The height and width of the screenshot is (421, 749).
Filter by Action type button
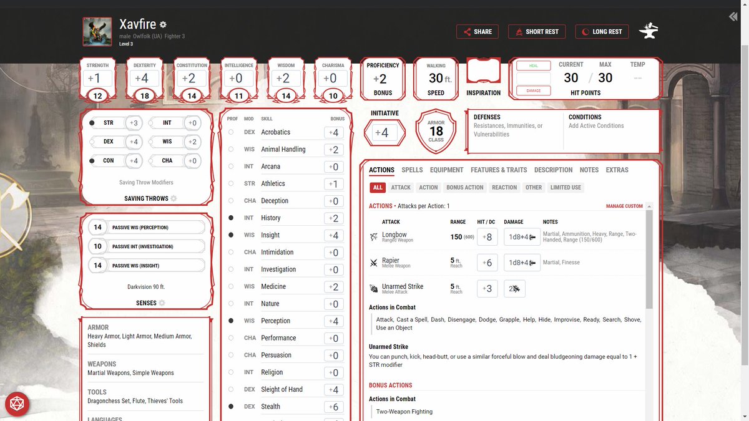click(x=428, y=187)
